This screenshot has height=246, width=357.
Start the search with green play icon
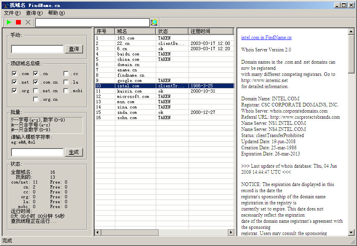click(9, 22)
